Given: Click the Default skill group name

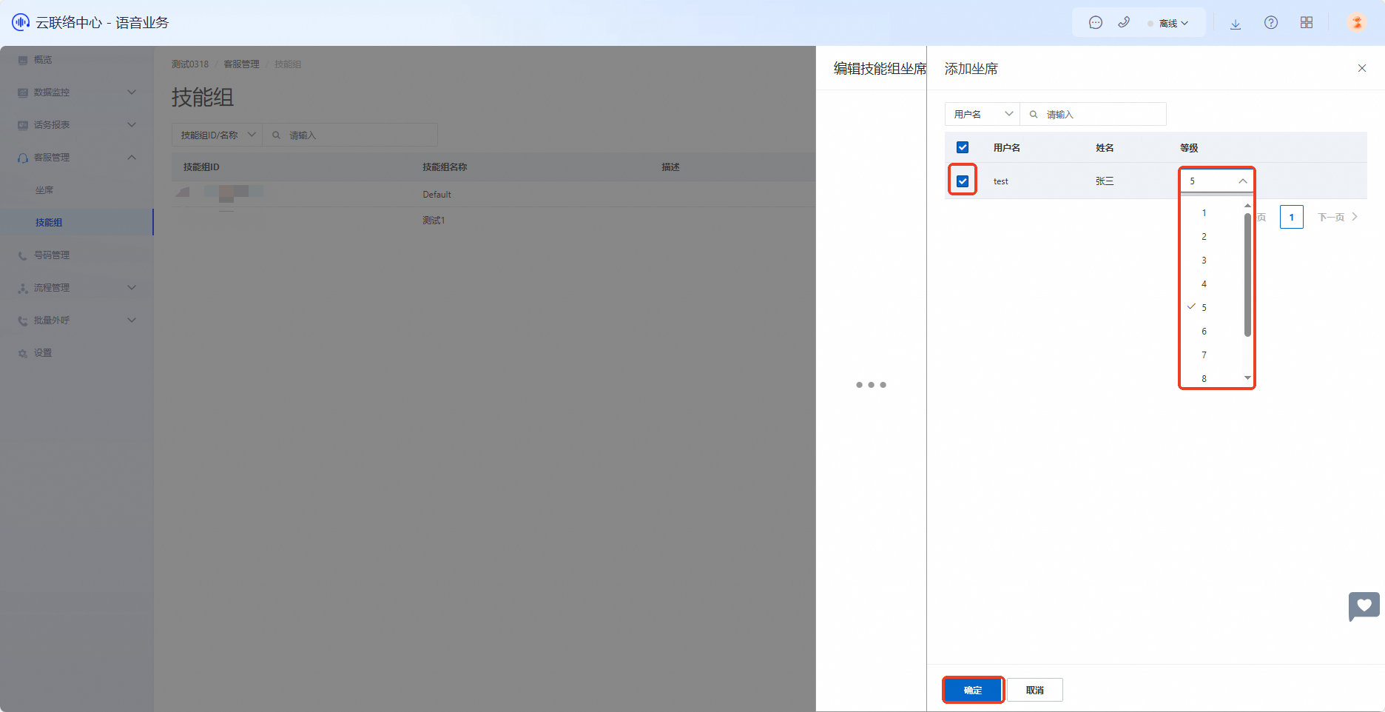Looking at the screenshot, I should point(437,195).
